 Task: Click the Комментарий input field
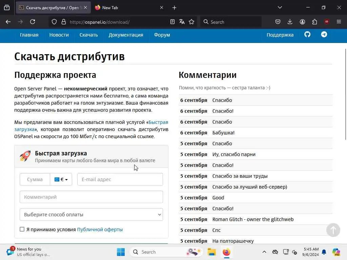pos(91,197)
